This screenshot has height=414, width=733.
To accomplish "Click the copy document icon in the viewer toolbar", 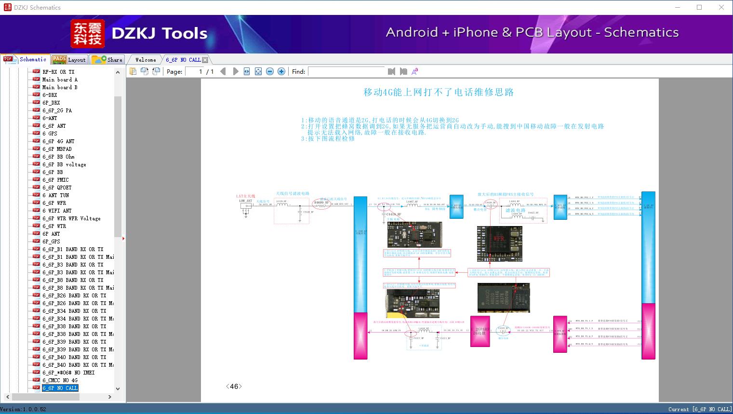I will coord(133,71).
